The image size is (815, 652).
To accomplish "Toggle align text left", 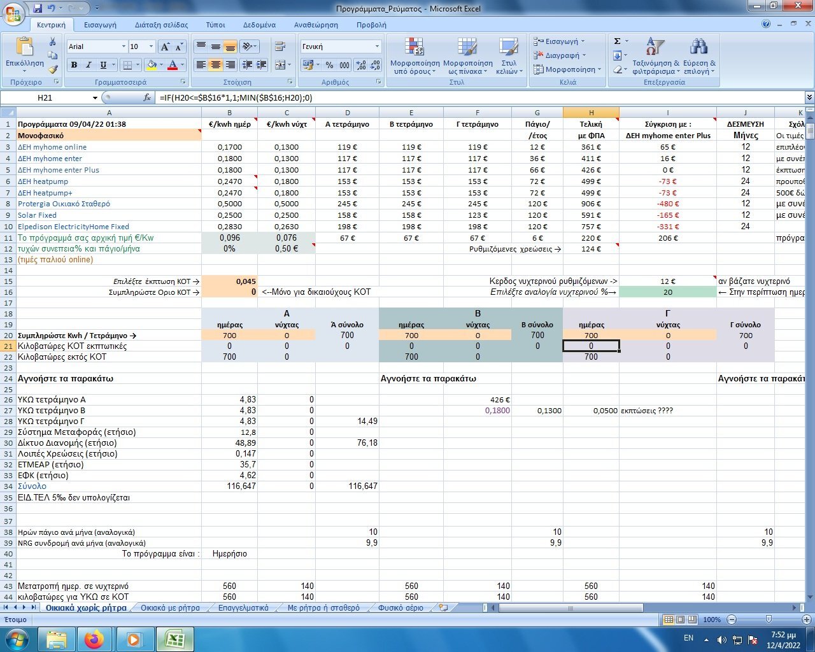I will (201, 65).
